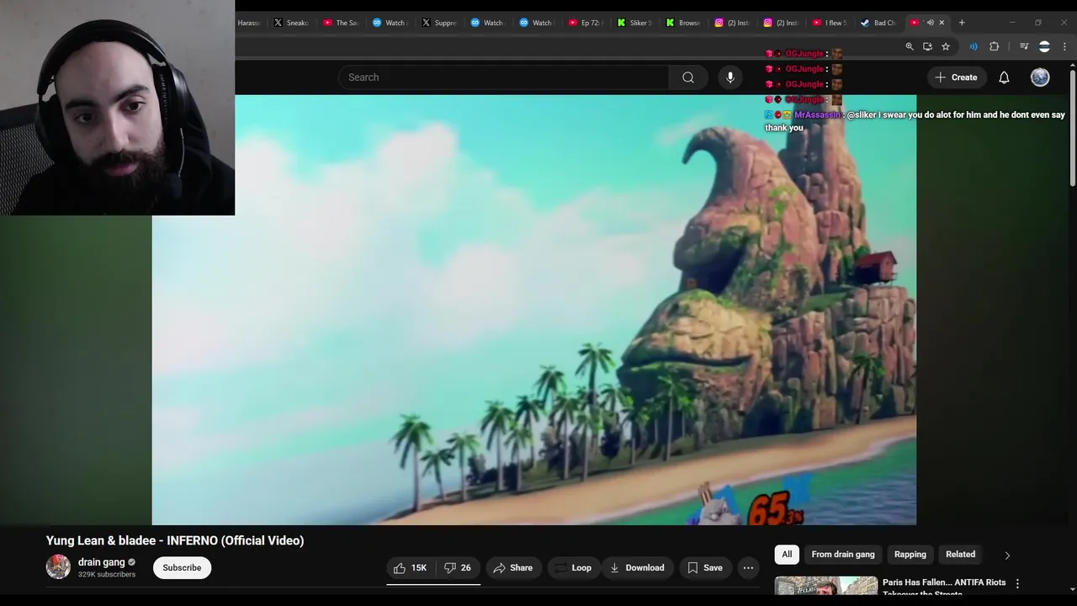Select the From drain gang chip

843,555
